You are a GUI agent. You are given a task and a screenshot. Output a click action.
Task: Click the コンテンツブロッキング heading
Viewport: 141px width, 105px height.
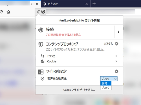coord(62,44)
